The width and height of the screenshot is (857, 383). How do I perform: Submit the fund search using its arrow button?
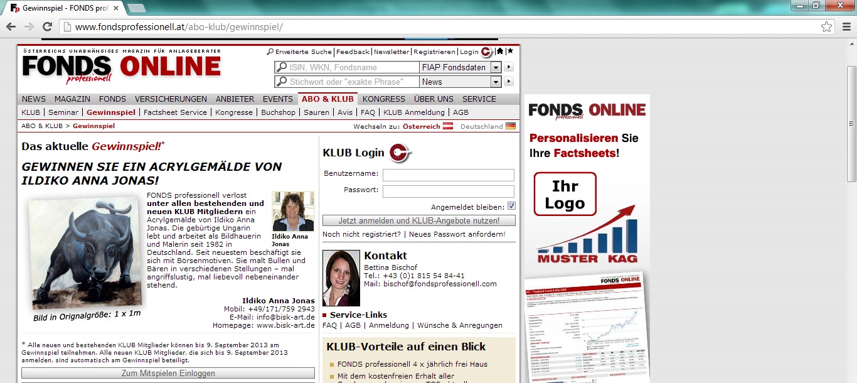pos(509,67)
